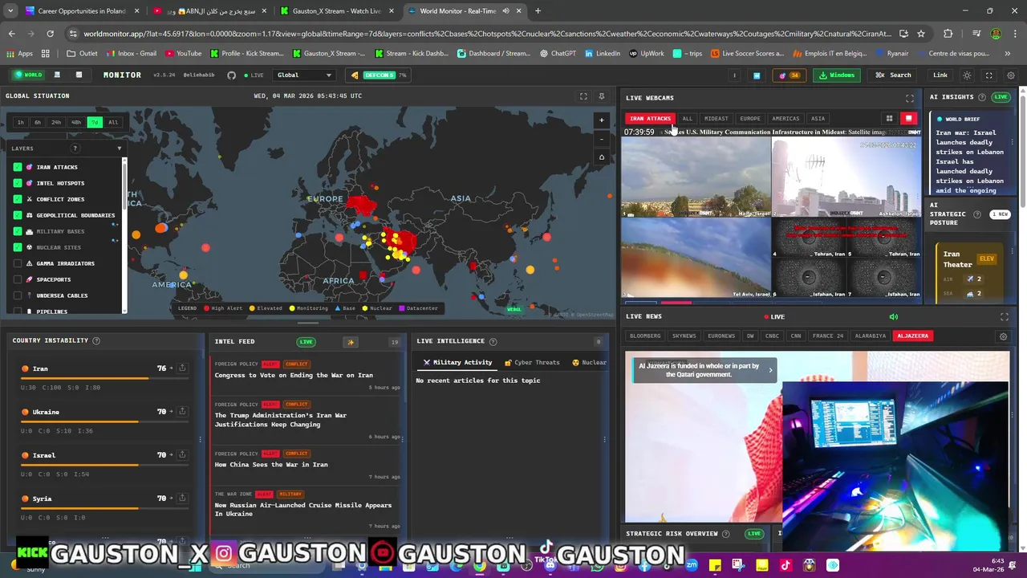1027x578 pixels.
Task: Enable Spaceports layer checkbox
Action: (x=18, y=279)
